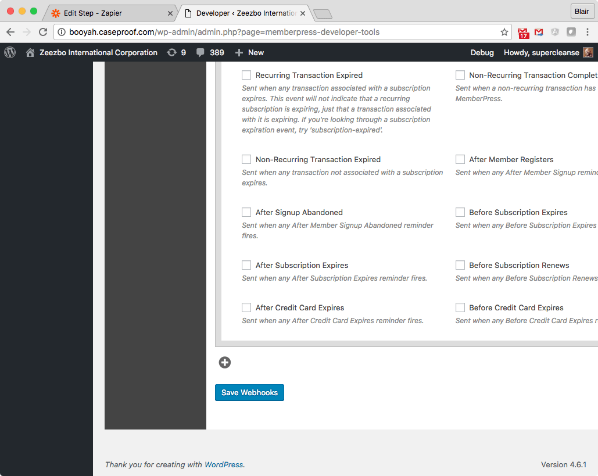598x476 pixels.
Task: Enable Non-Recurring Transaction Expired event
Action: coord(246,159)
